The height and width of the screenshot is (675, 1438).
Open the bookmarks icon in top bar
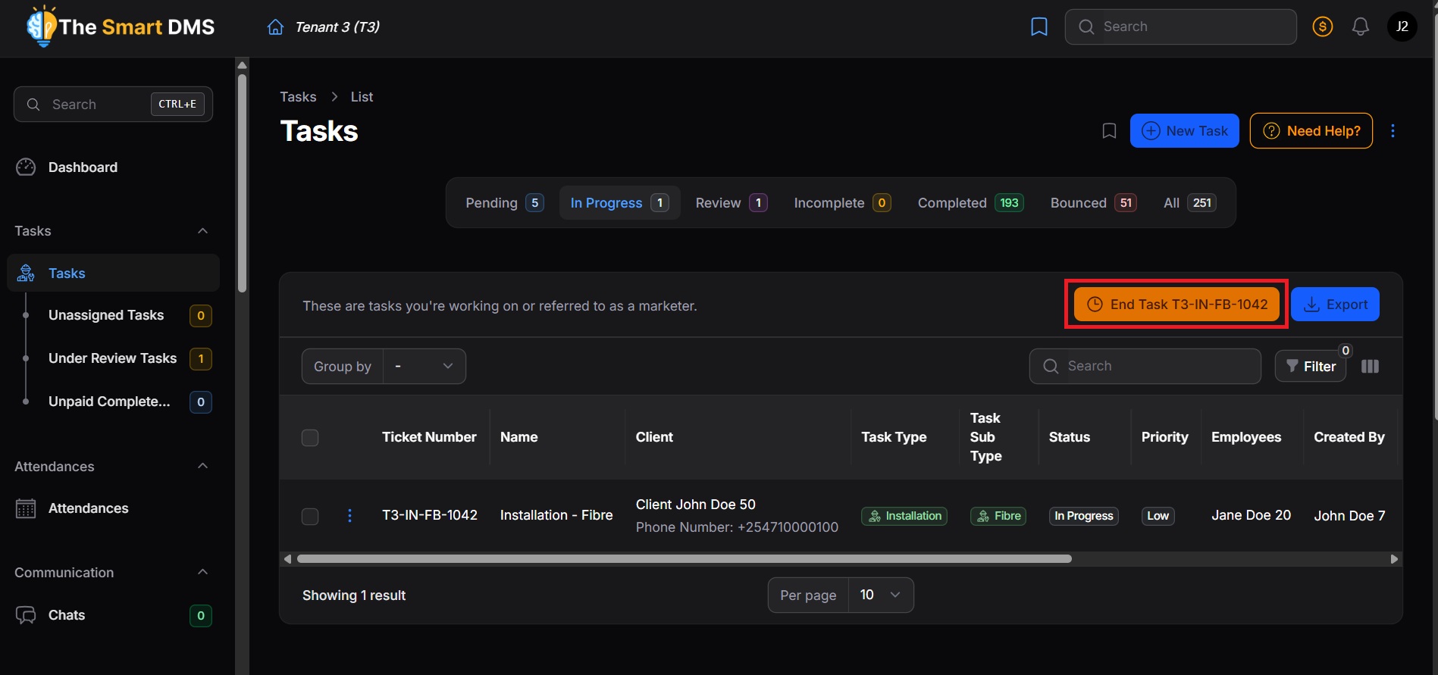point(1039,27)
